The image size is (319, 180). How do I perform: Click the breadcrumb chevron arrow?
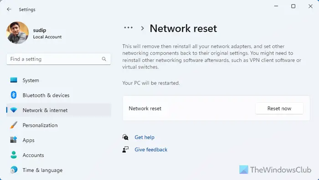pos(143,29)
